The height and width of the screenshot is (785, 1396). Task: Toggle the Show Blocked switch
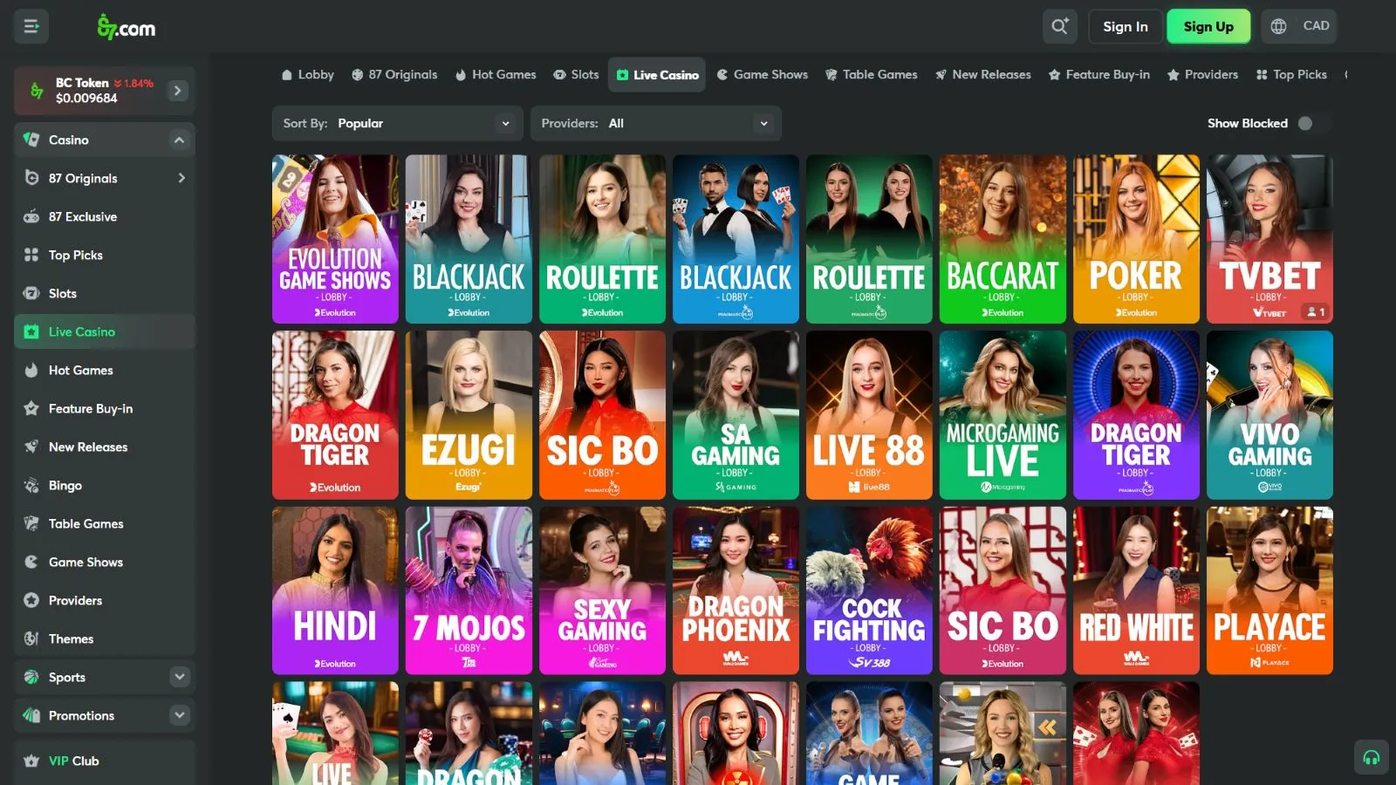[1306, 123]
